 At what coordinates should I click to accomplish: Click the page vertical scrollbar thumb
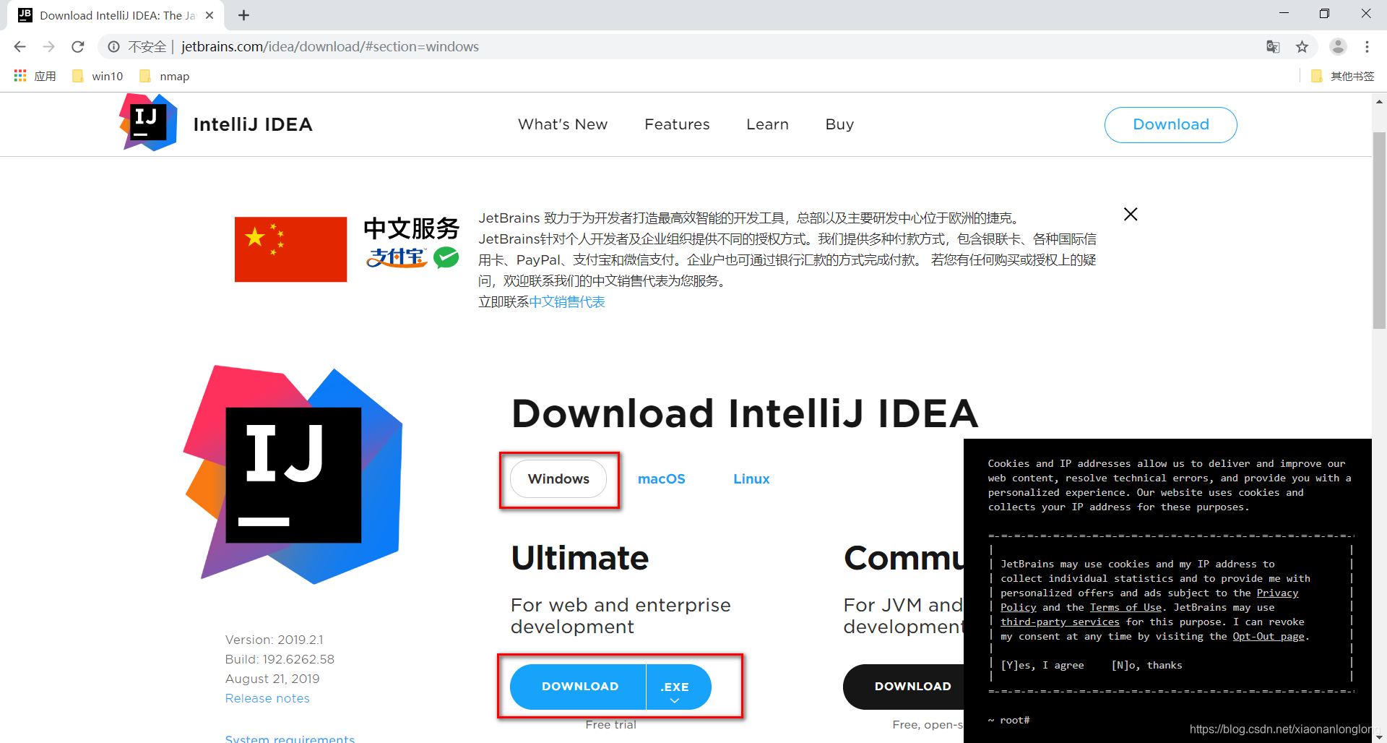(1379, 230)
